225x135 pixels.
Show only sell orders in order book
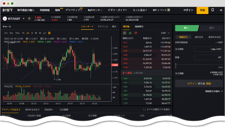(136, 33)
